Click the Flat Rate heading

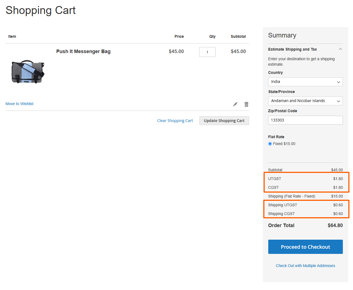pyautogui.click(x=276, y=137)
